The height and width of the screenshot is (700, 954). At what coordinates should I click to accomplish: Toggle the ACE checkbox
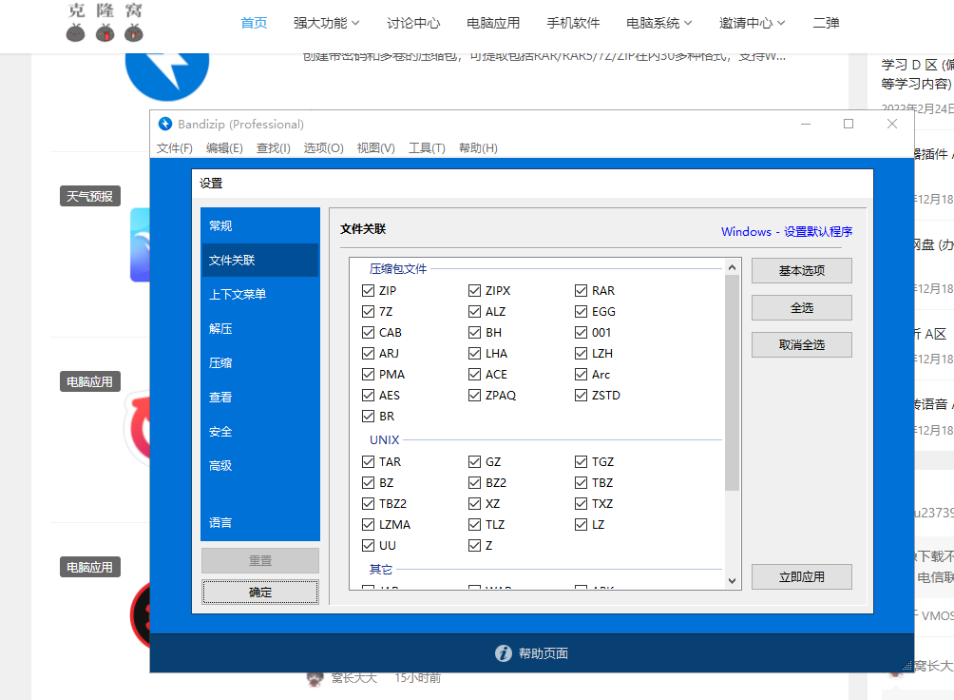pos(474,374)
